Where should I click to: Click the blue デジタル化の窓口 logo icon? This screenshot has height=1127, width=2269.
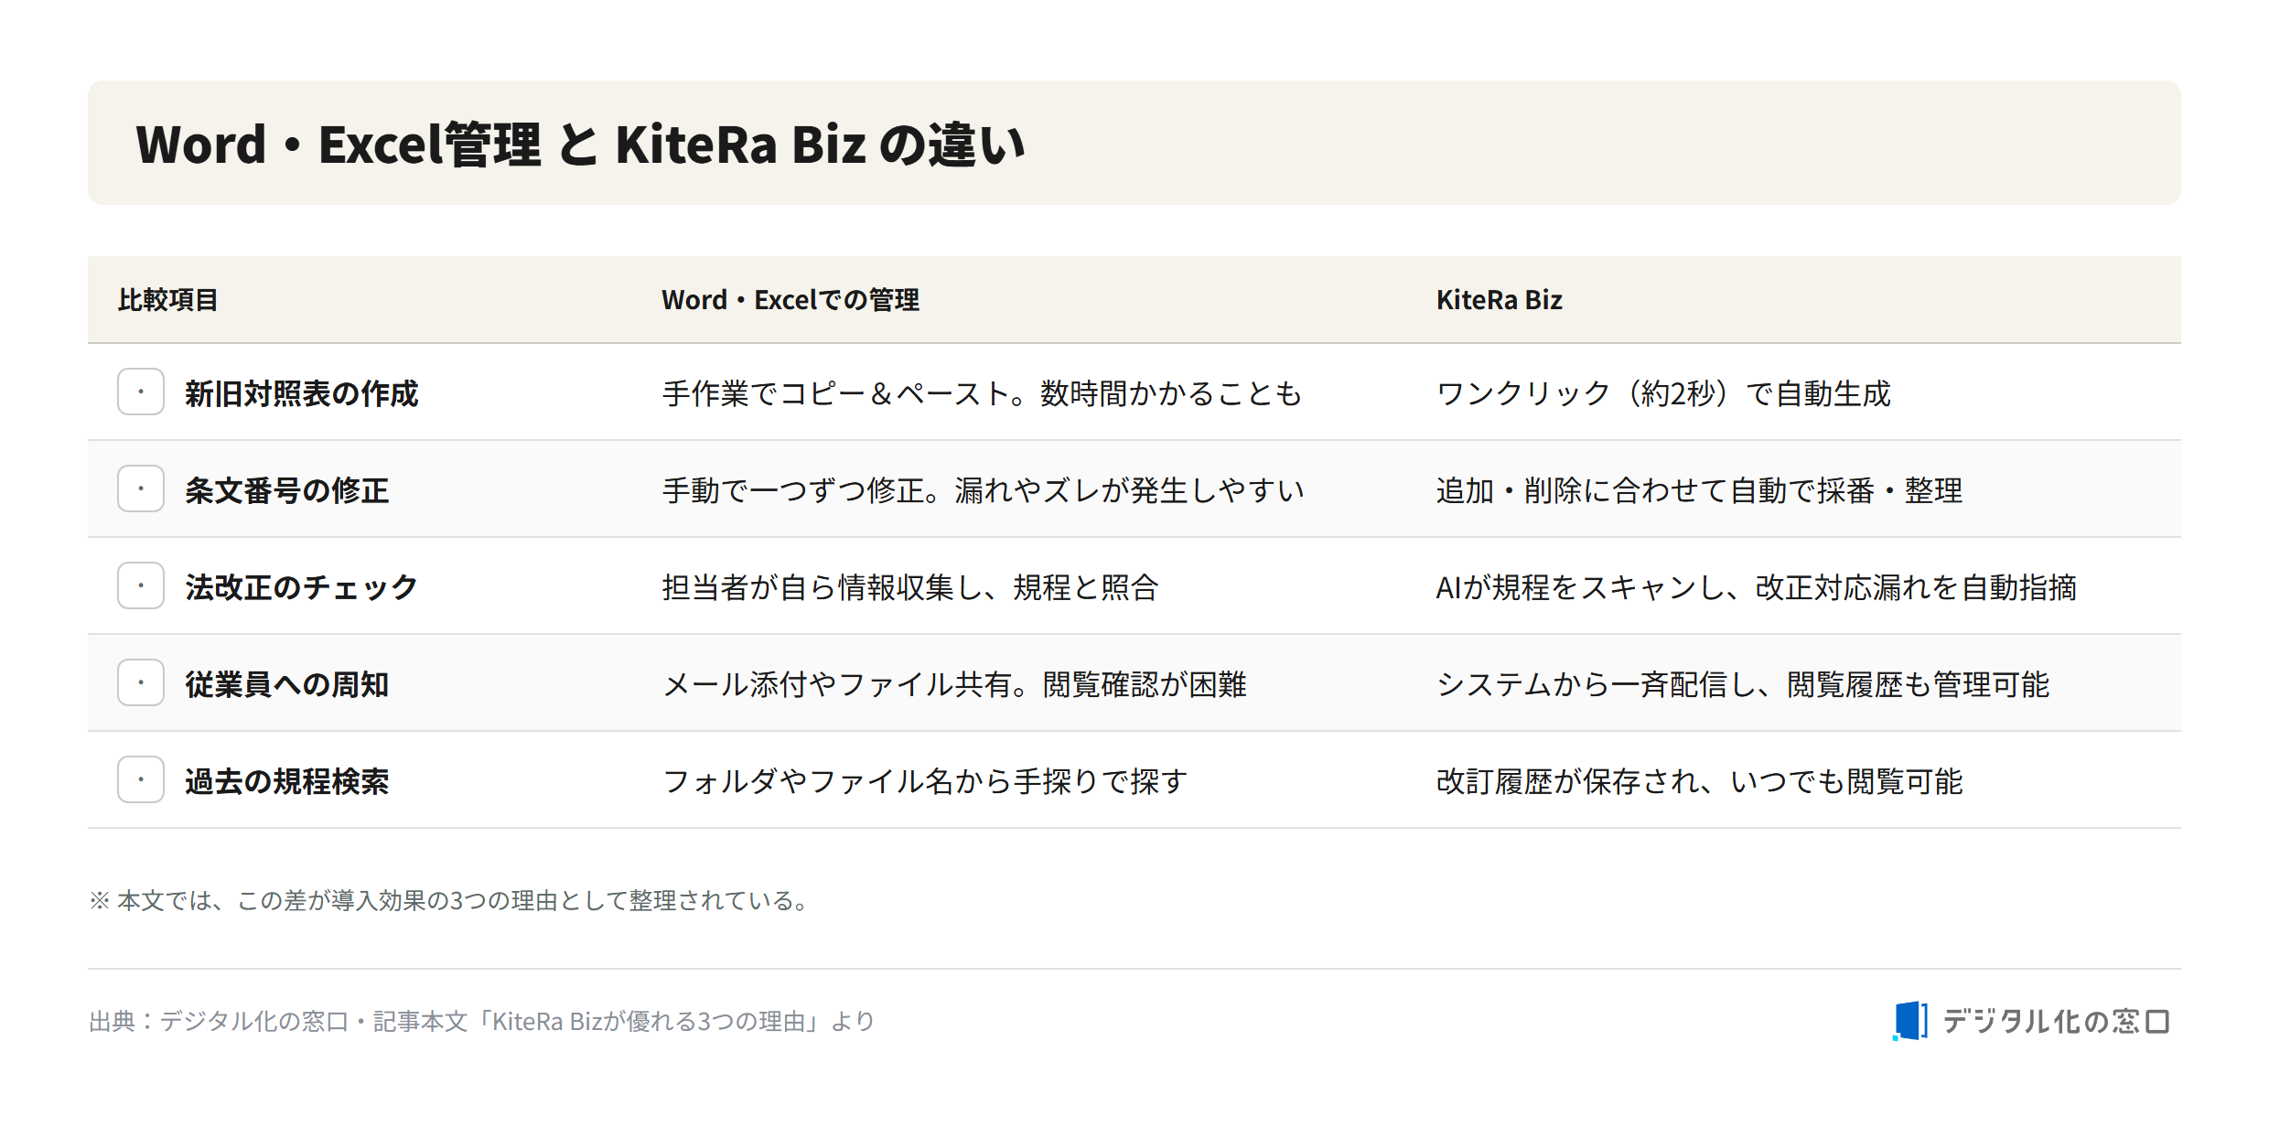[x=1909, y=1021]
